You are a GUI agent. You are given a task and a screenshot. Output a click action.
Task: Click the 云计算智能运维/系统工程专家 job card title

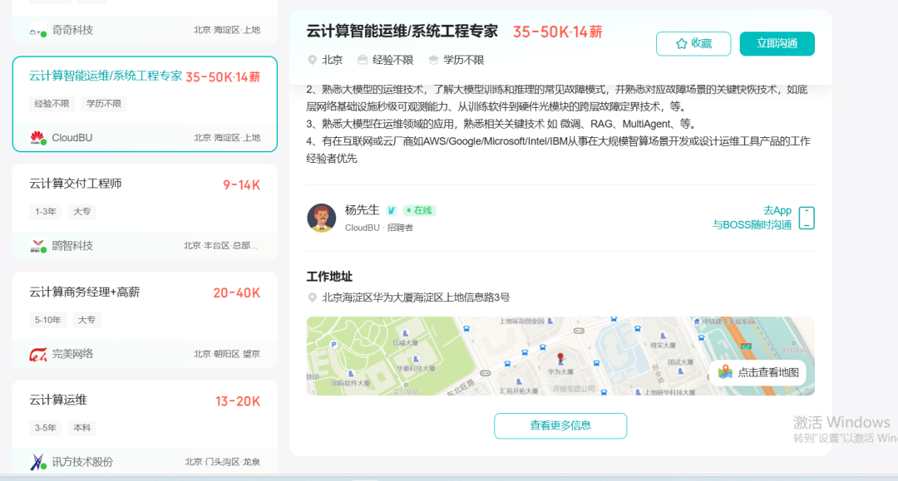point(106,76)
